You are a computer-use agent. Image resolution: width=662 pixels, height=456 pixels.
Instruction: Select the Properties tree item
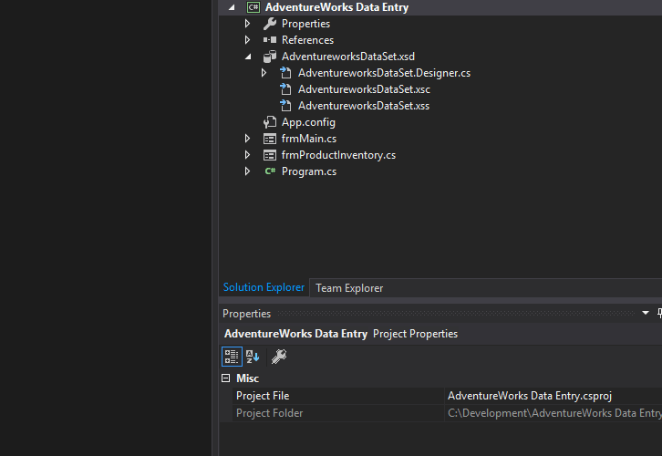tap(305, 24)
